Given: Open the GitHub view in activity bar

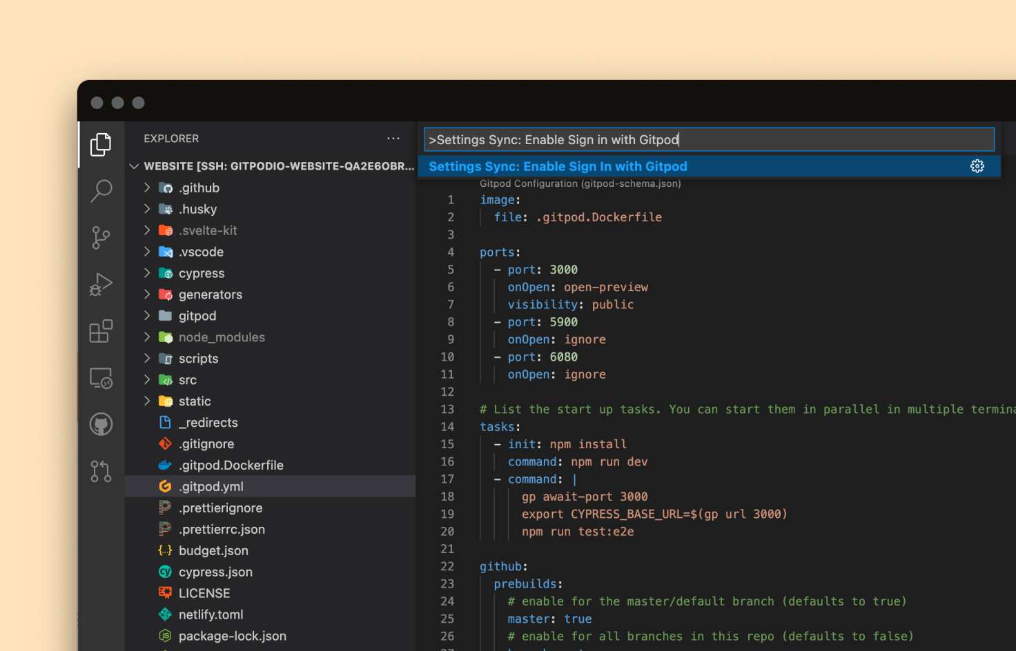Looking at the screenshot, I should (x=101, y=424).
